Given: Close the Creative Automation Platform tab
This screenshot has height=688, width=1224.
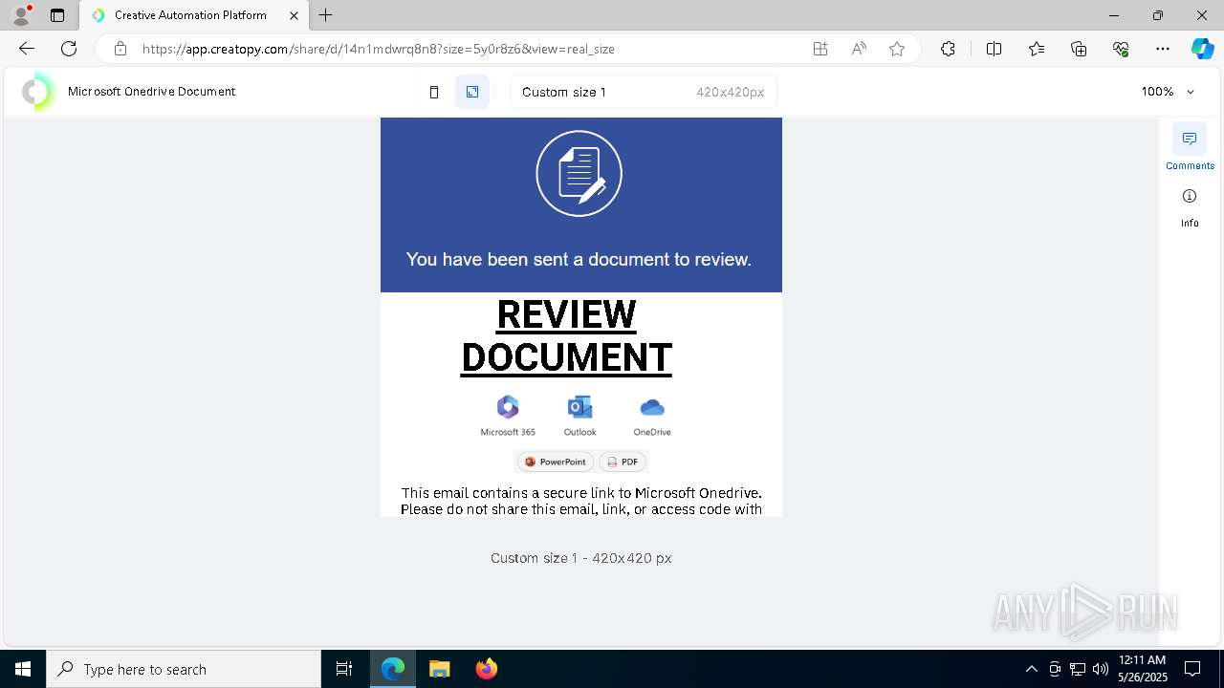Looking at the screenshot, I should point(295,15).
